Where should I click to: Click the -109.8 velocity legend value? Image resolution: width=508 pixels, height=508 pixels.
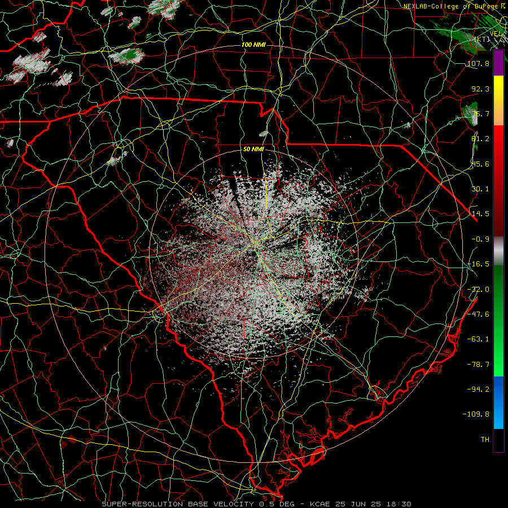tap(476, 414)
